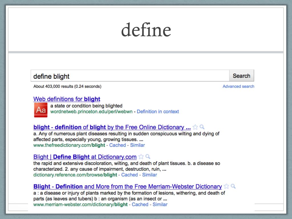
Task: Star the Dictionary.com result
Action: point(141,157)
